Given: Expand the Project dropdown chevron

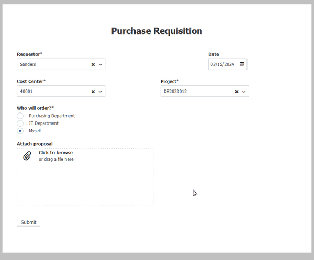Looking at the screenshot, I should click(x=244, y=92).
